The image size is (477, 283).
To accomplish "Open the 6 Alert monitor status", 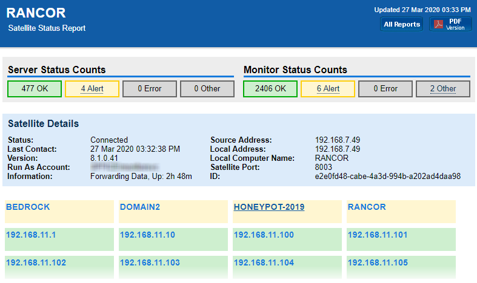I will coord(327,89).
